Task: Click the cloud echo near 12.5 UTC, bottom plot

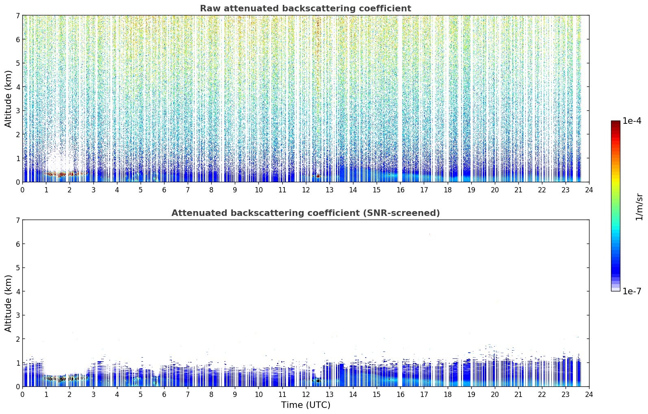Action: (317, 380)
